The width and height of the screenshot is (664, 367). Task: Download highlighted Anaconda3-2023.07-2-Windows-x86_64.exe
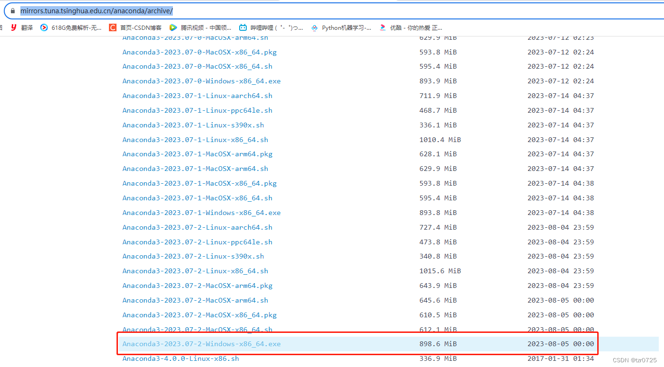[x=201, y=344]
